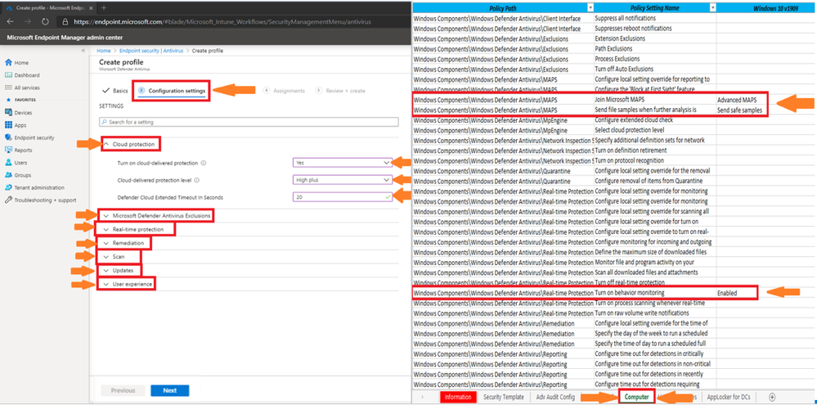Switch to the Information sheet tab

[458, 397]
